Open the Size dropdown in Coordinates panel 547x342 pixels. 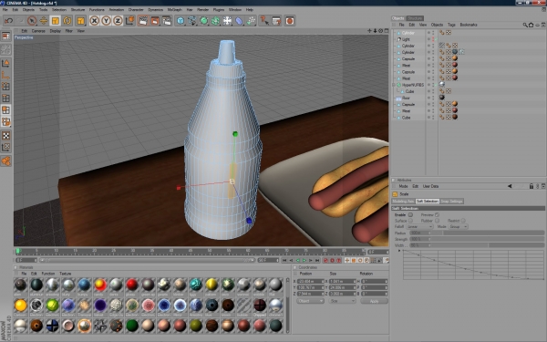click(x=342, y=301)
